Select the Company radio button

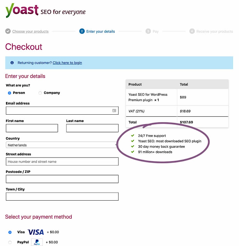click(40, 93)
